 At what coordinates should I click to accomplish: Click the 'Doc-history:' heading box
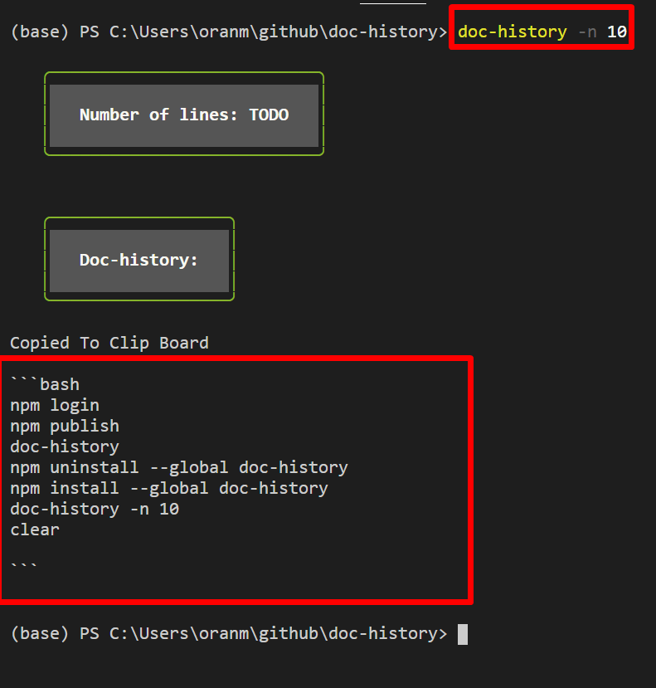click(x=139, y=259)
